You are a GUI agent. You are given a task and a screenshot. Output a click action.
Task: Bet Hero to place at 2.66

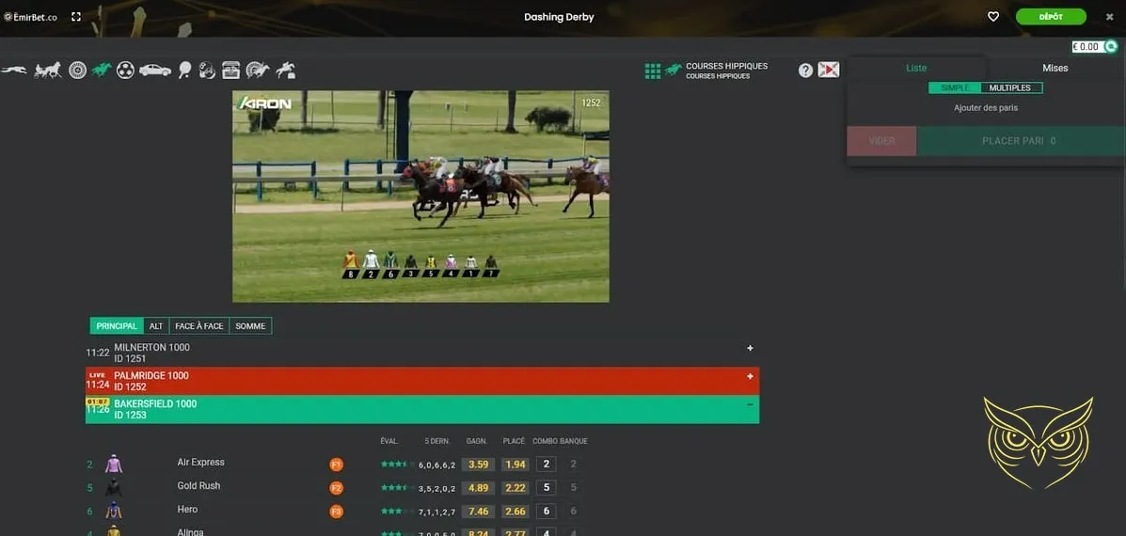coord(515,511)
